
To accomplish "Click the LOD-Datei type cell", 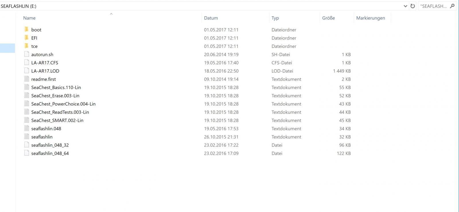I will (282, 71).
